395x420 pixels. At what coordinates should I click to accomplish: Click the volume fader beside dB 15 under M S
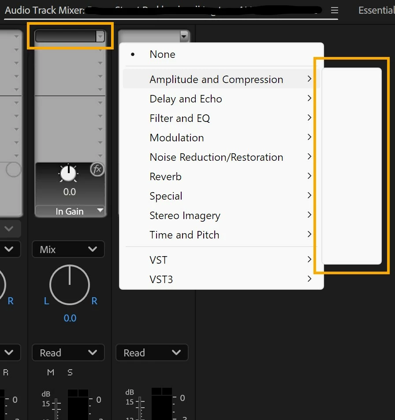point(56,409)
